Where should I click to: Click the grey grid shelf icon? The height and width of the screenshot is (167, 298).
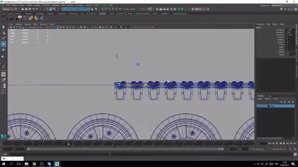point(26,18)
